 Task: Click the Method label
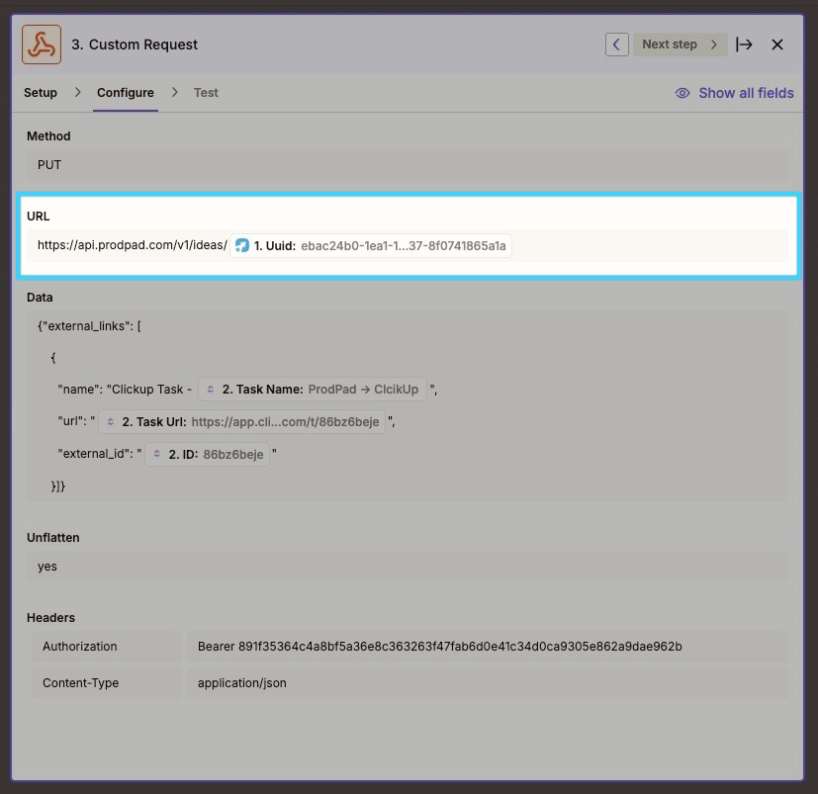(48, 136)
